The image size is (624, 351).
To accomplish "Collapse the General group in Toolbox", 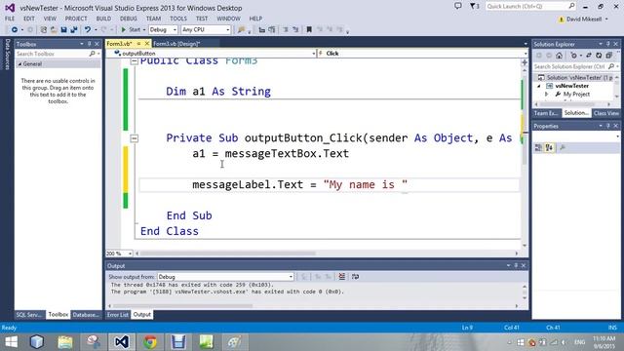I will (x=19, y=64).
